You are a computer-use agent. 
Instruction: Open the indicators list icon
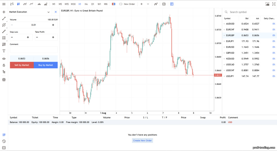(156, 4)
